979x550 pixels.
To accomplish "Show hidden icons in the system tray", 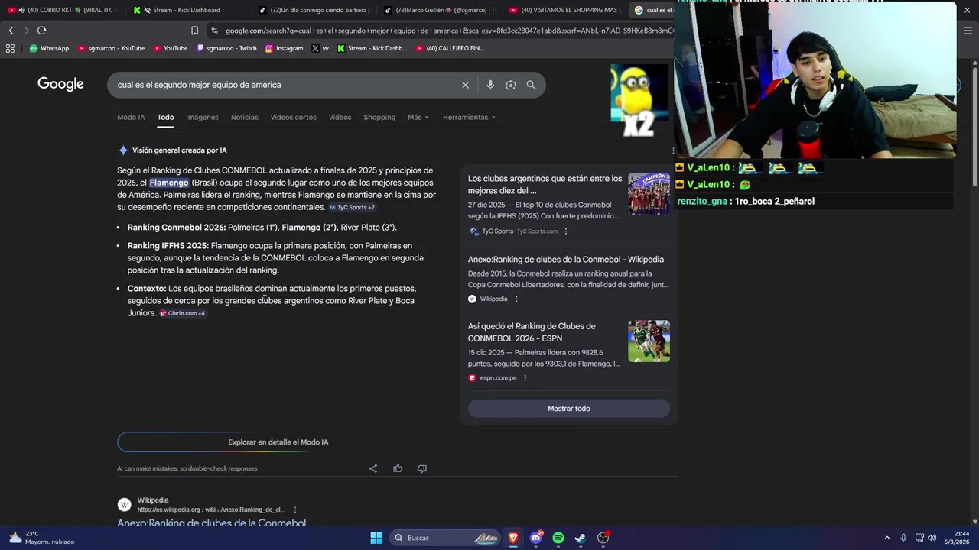I will pyautogui.click(x=887, y=538).
